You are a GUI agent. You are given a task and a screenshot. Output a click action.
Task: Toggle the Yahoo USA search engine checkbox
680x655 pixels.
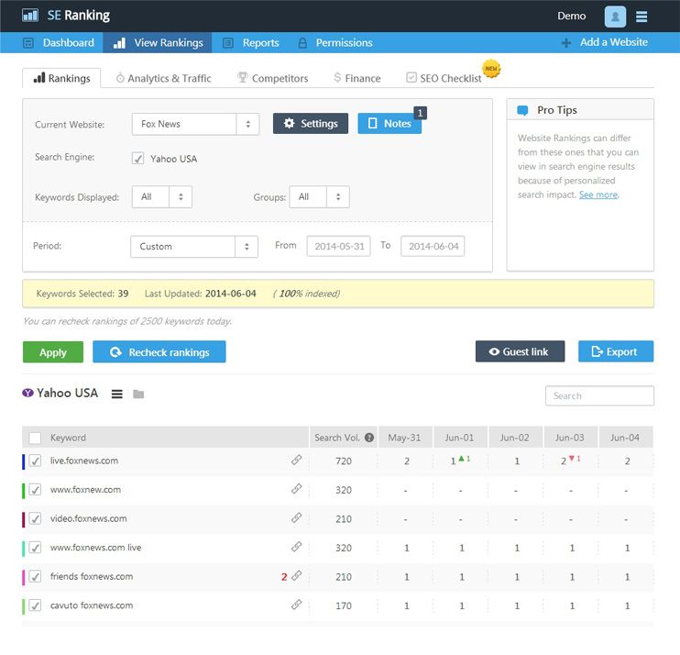tap(137, 159)
